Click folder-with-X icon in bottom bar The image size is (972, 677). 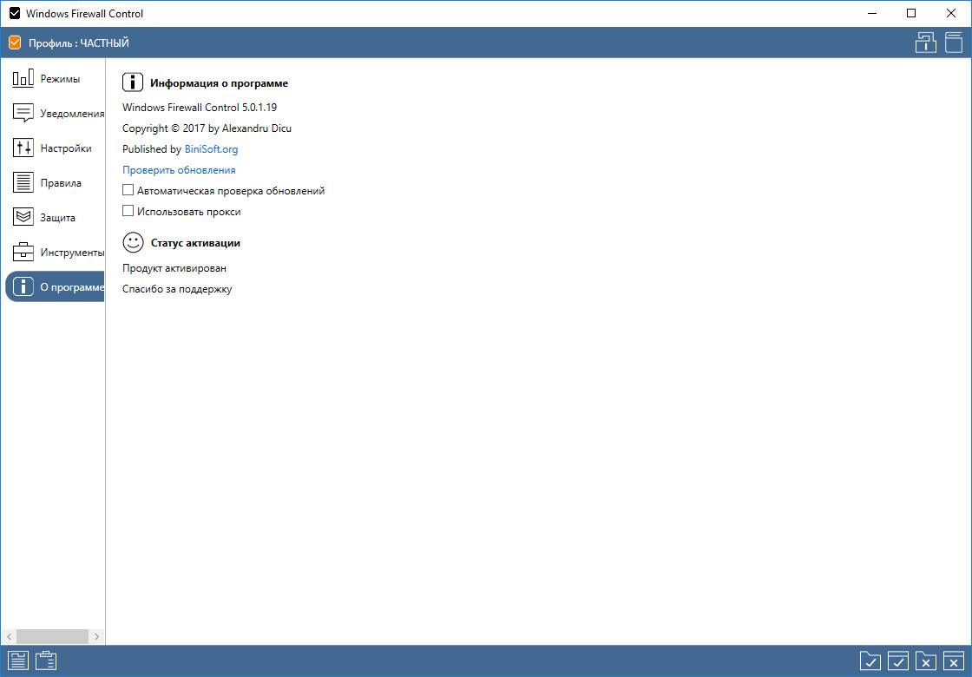pyautogui.click(x=925, y=661)
